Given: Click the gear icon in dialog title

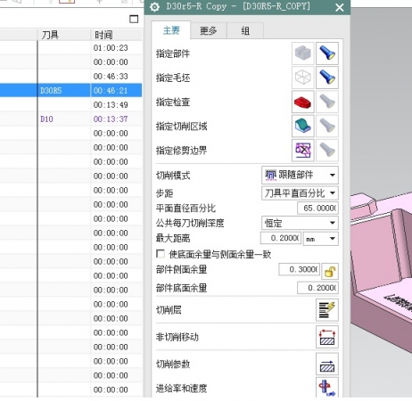Looking at the screenshot, I should 154,6.
